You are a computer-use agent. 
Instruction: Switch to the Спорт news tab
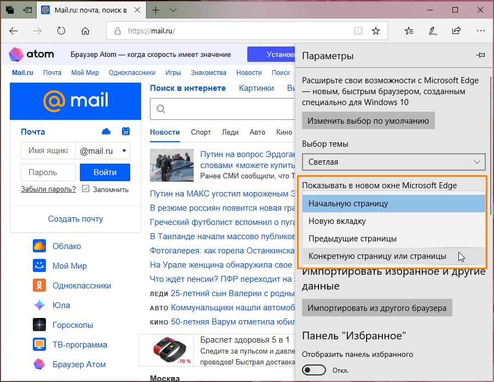pyautogui.click(x=201, y=132)
